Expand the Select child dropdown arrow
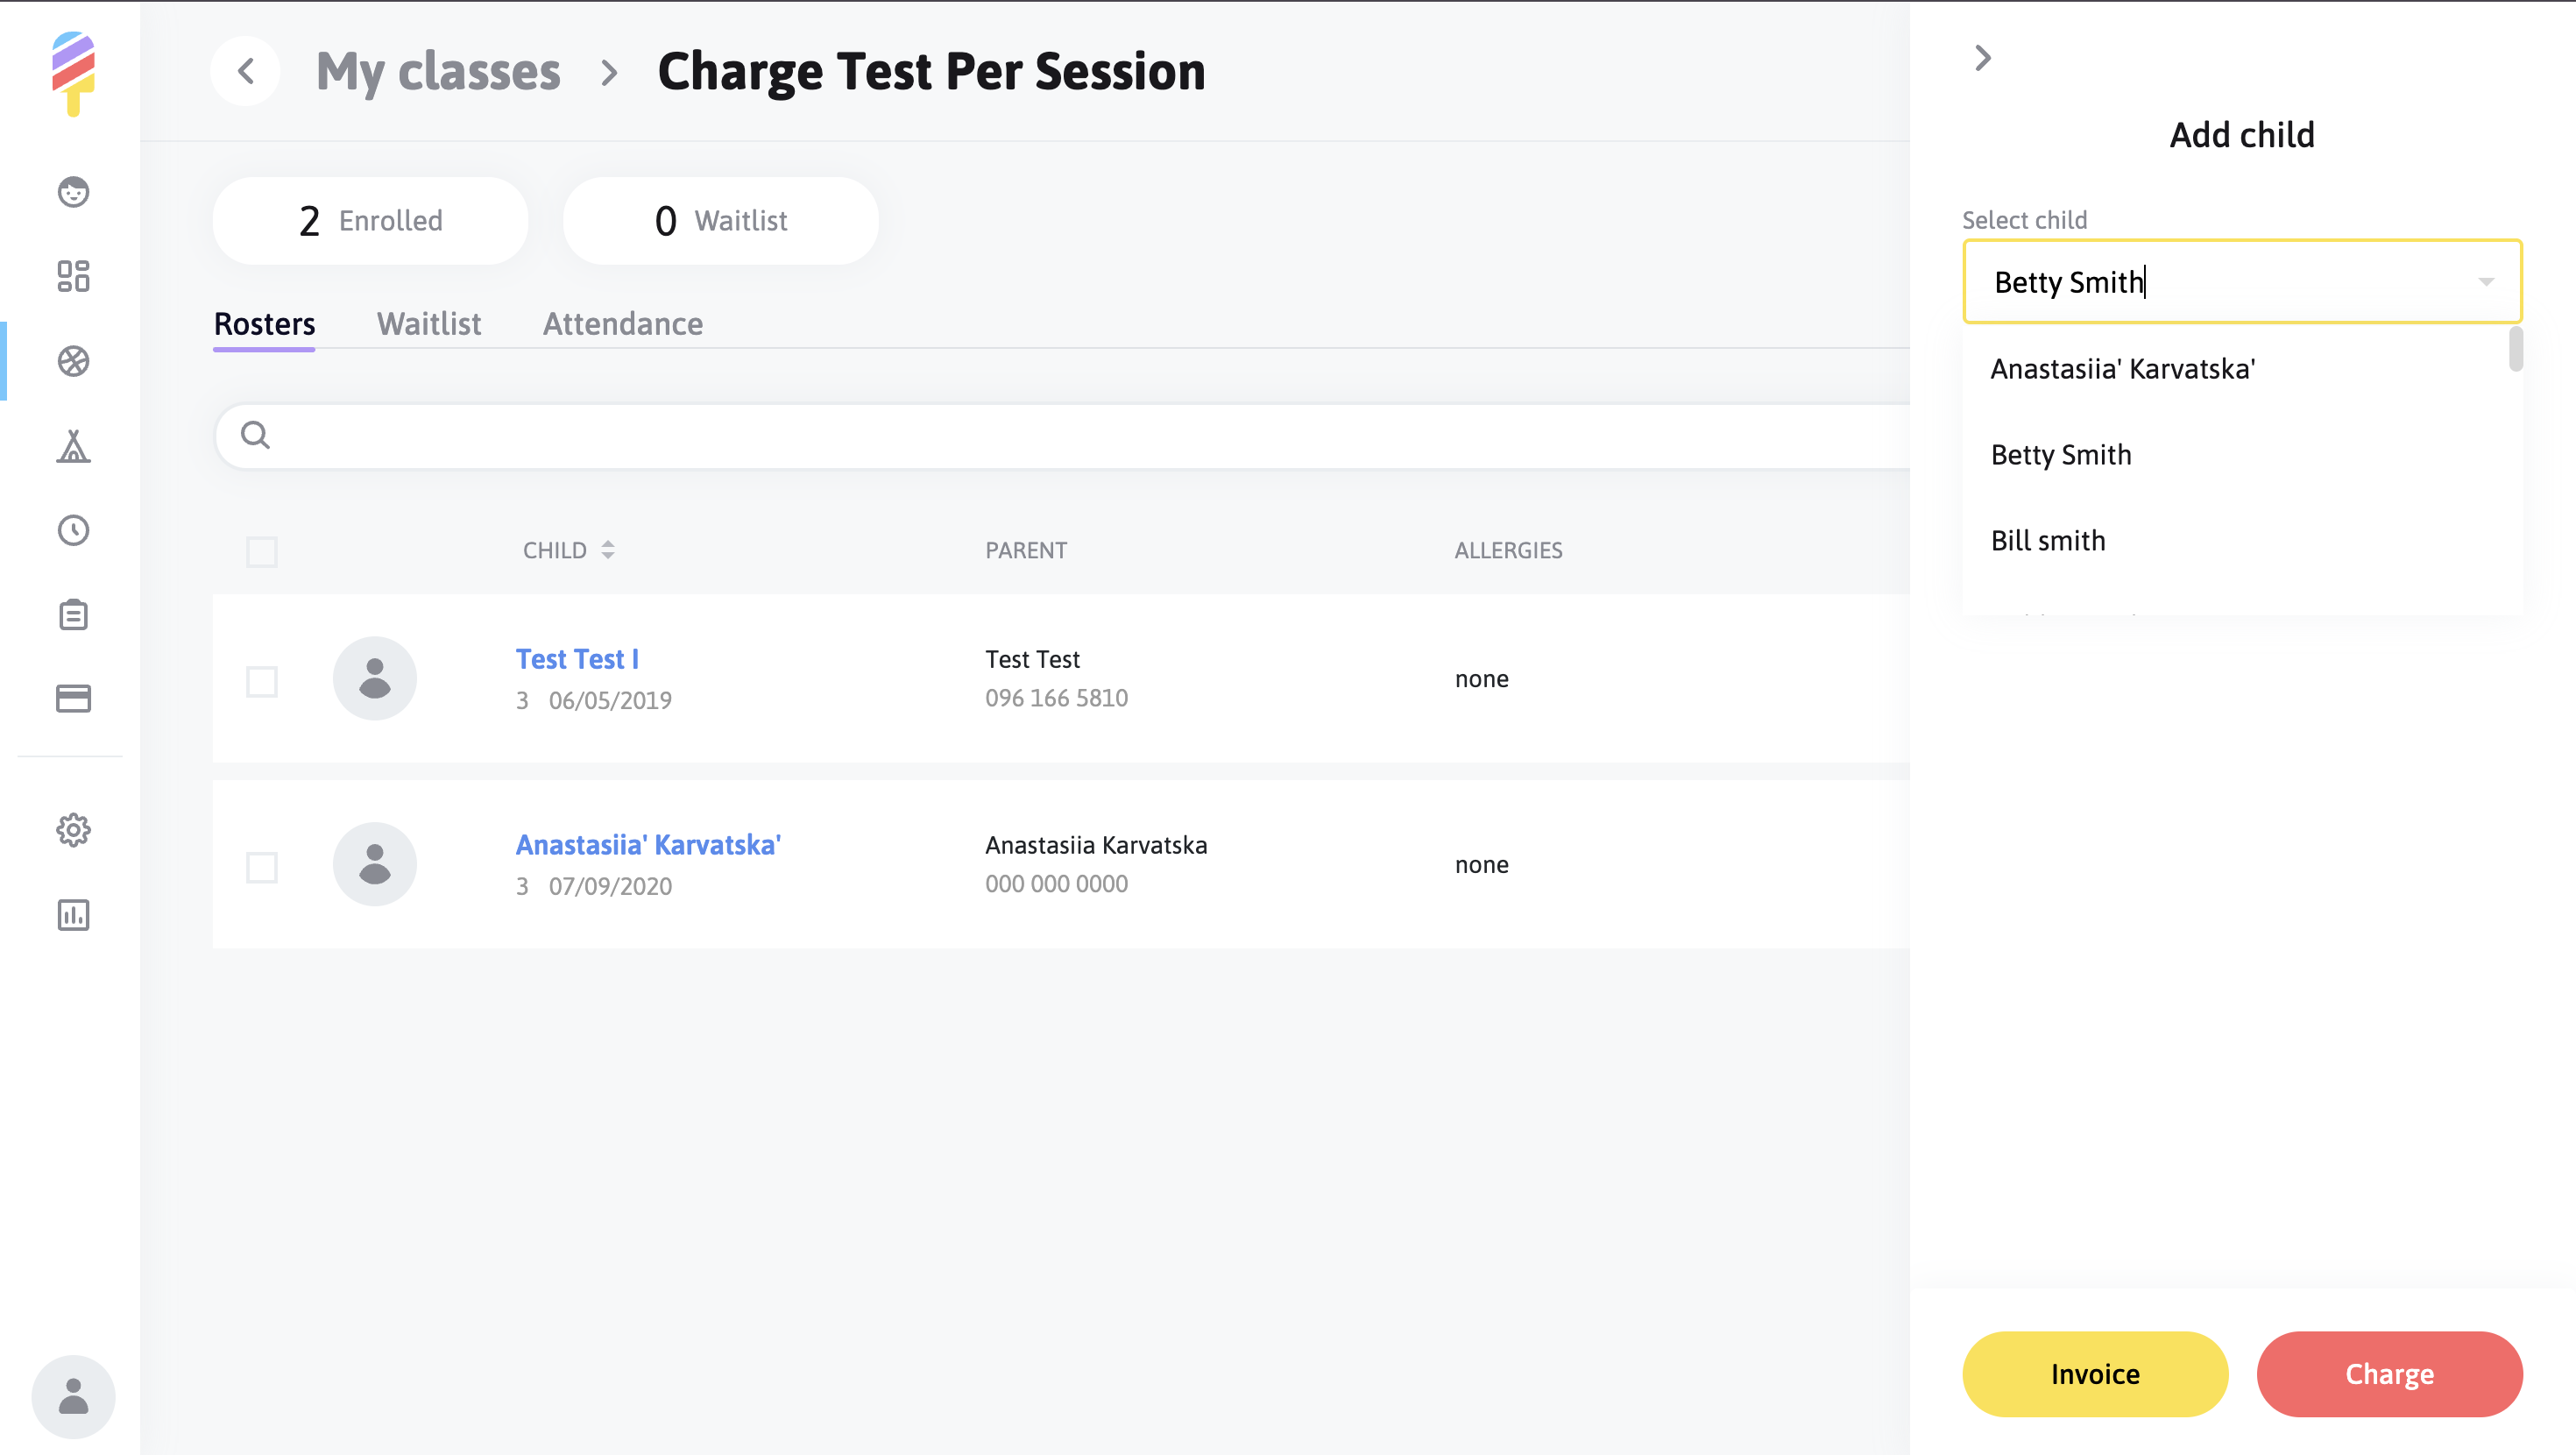Viewport: 2576px width, 1455px height. [x=2485, y=282]
